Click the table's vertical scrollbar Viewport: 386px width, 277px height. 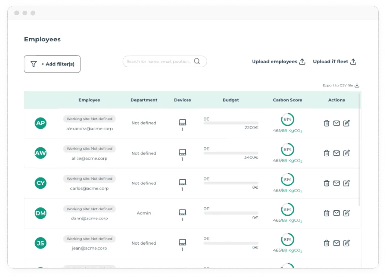point(359,149)
